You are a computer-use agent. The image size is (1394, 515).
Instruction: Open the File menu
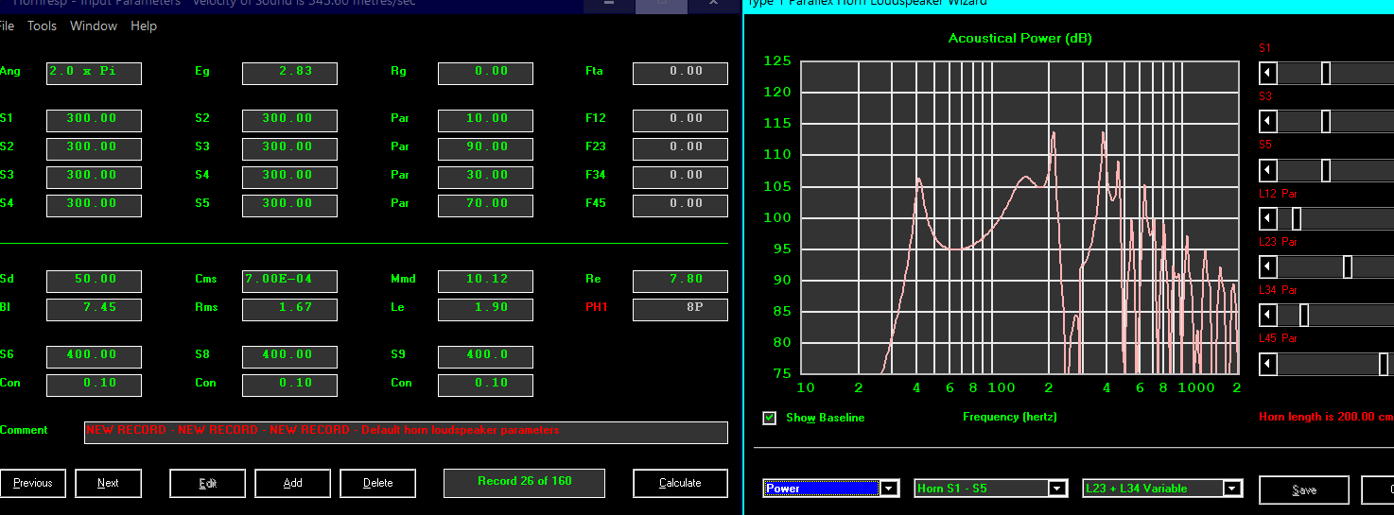point(6,26)
